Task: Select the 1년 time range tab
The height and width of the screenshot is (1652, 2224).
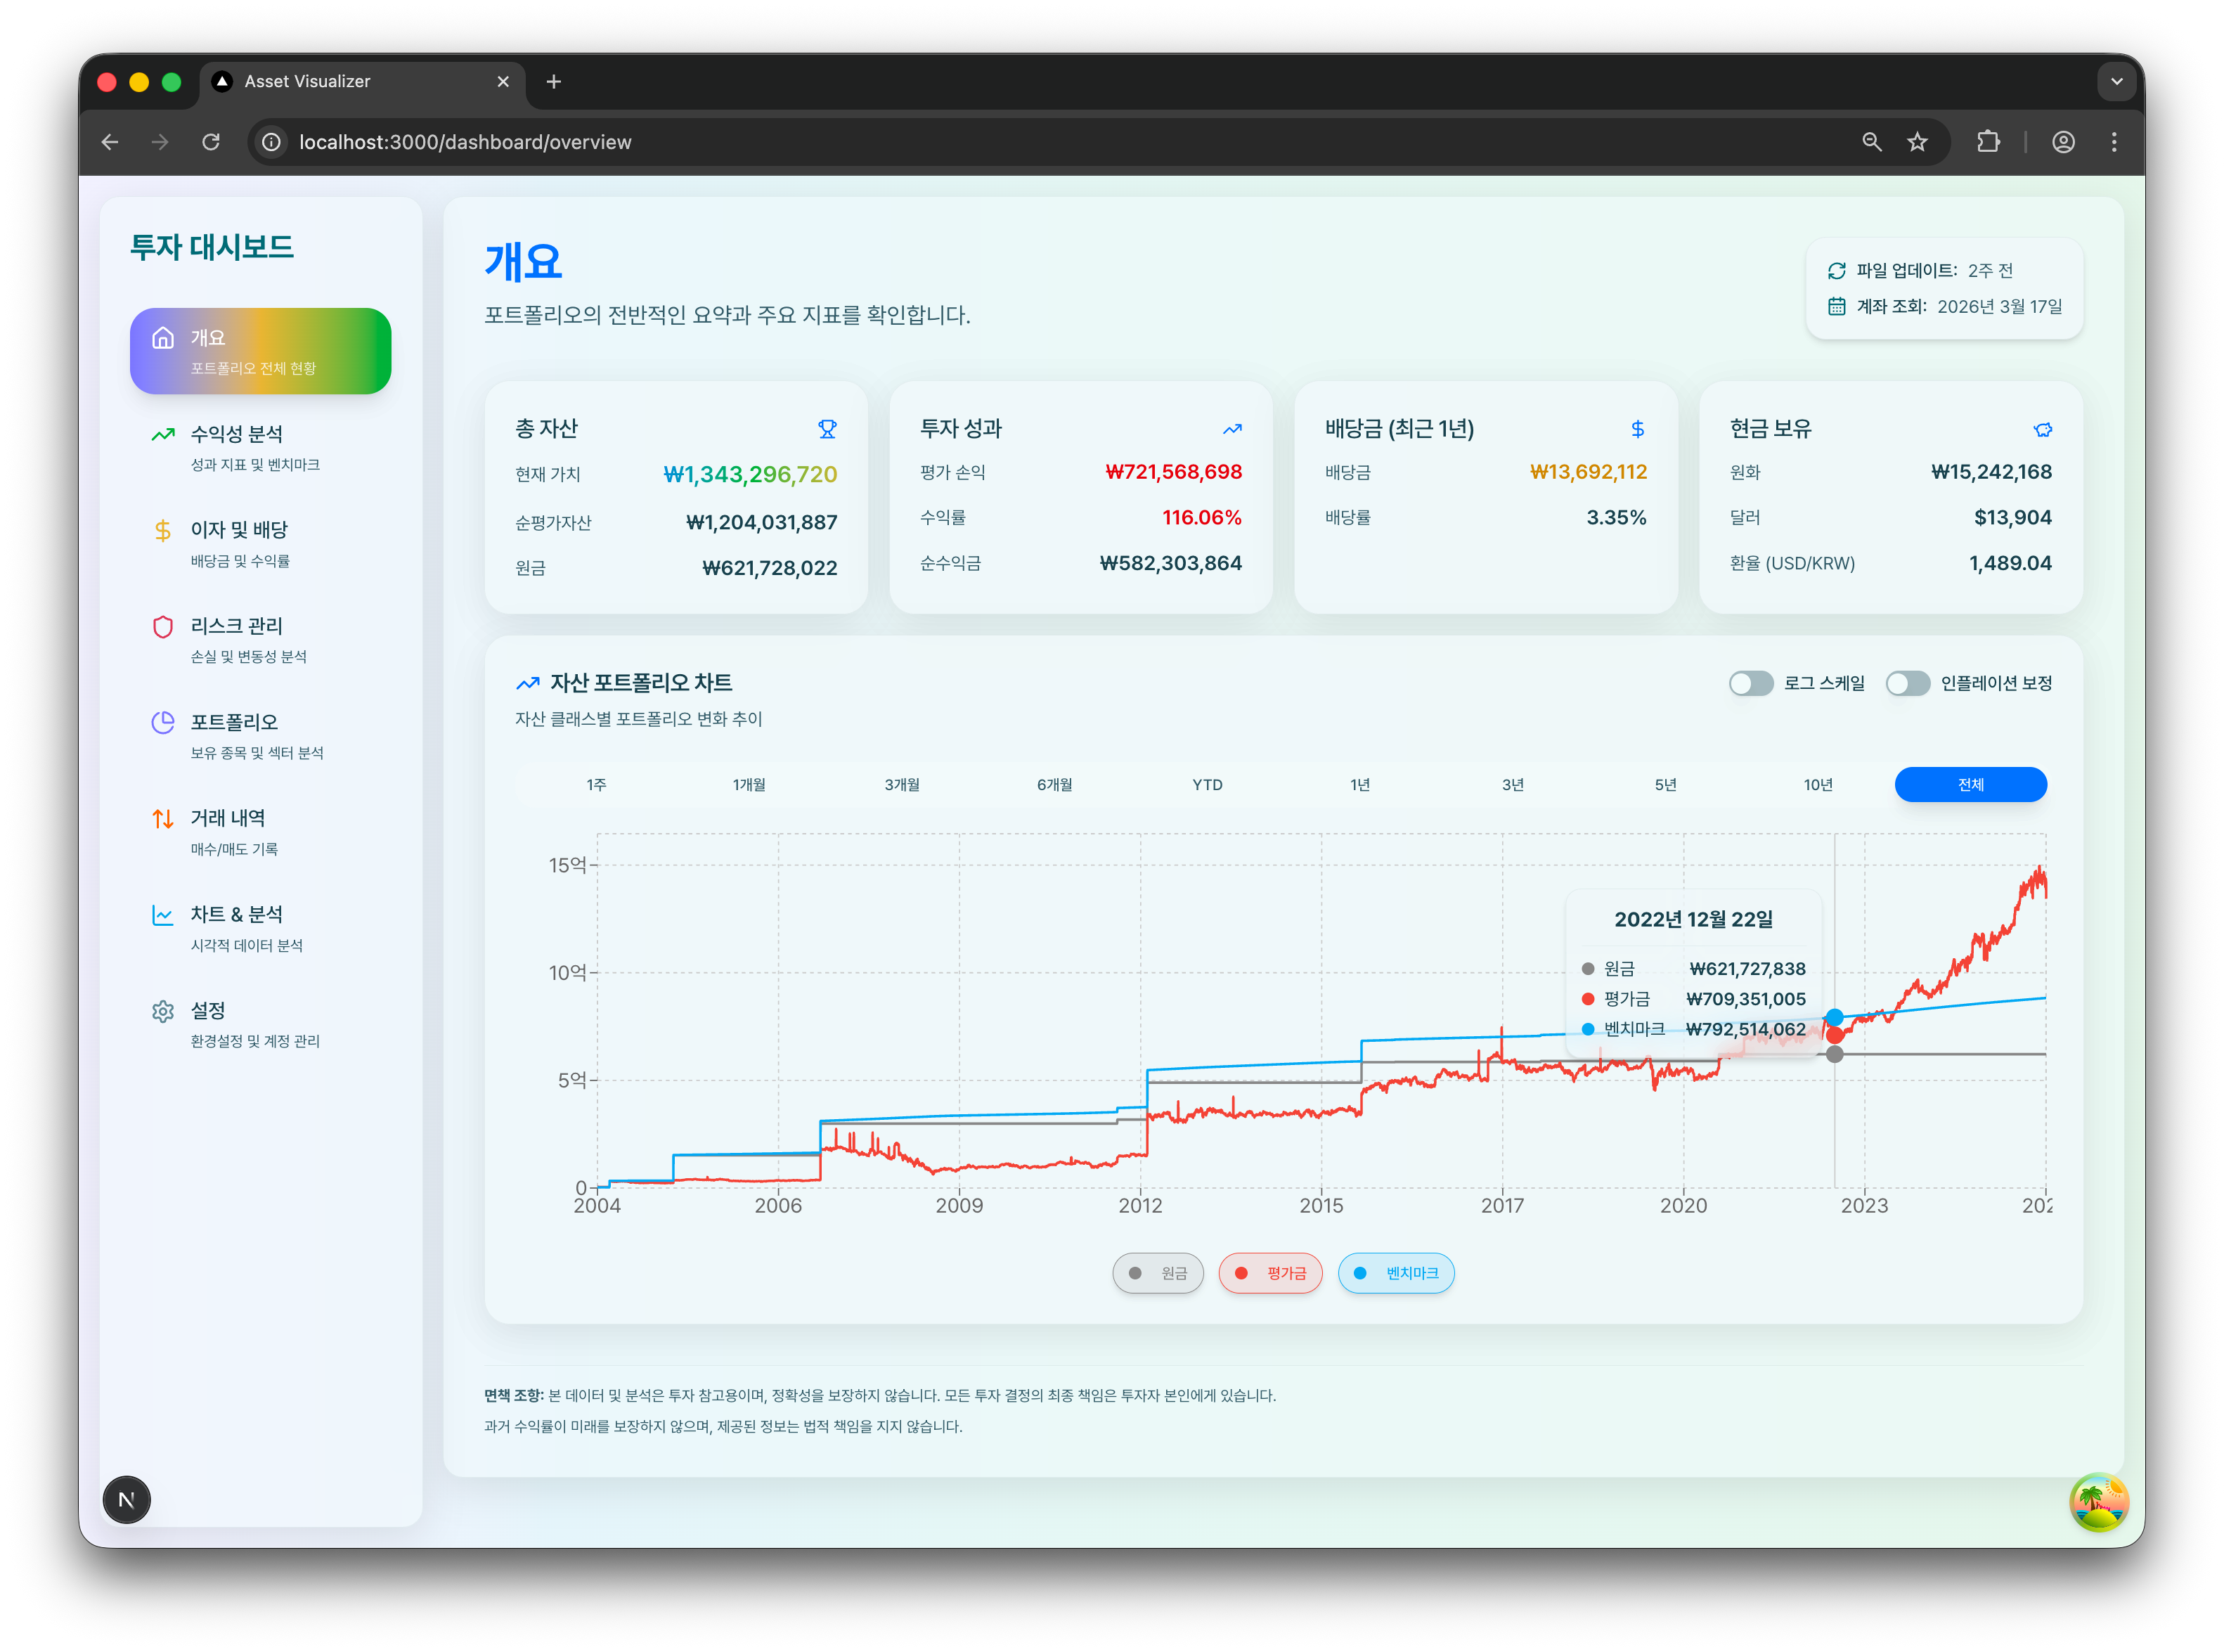Action: click(1360, 785)
